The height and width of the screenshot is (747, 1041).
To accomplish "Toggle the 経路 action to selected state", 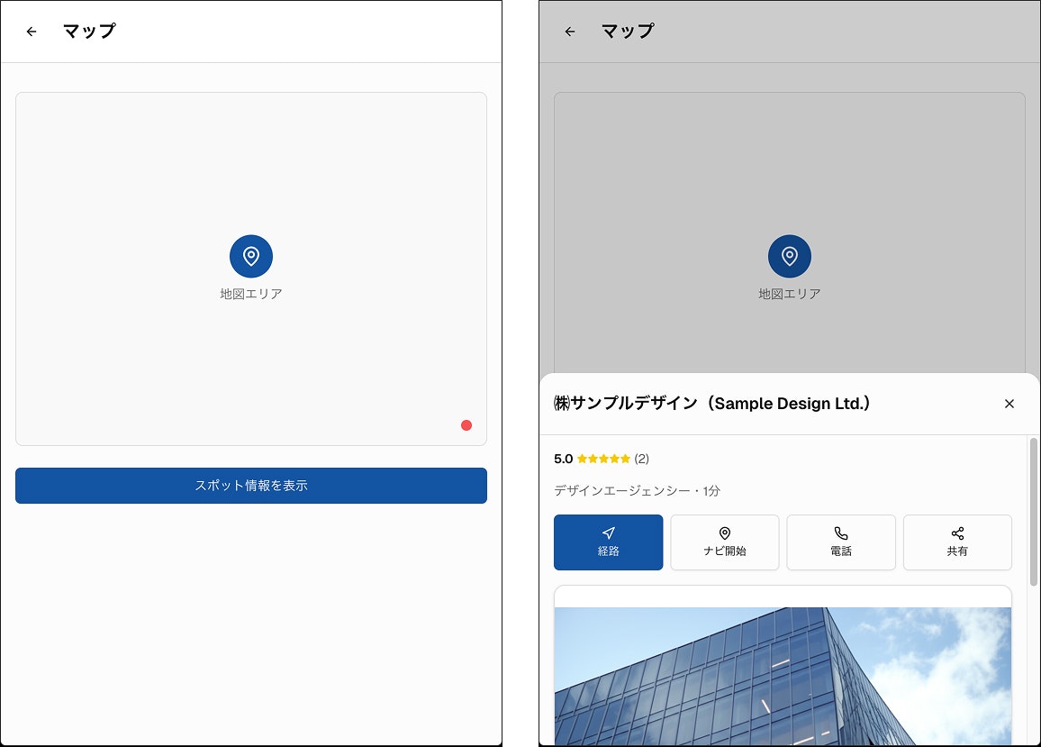I will tap(608, 542).
